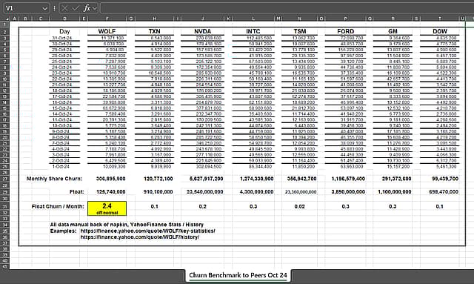The height and width of the screenshot is (284, 474).
Task: Select the yellow 2.4 off normal cell
Action: point(107,208)
